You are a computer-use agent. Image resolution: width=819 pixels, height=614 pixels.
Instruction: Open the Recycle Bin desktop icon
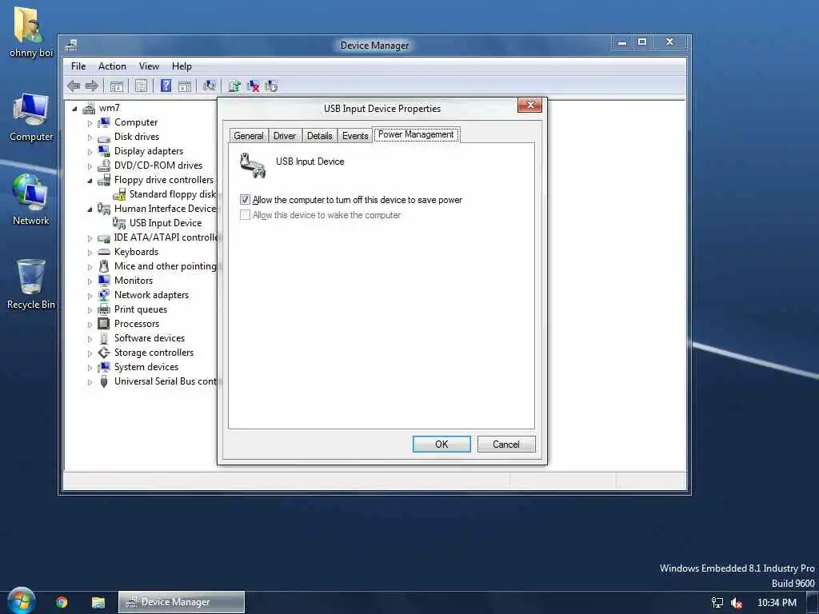[x=31, y=284]
